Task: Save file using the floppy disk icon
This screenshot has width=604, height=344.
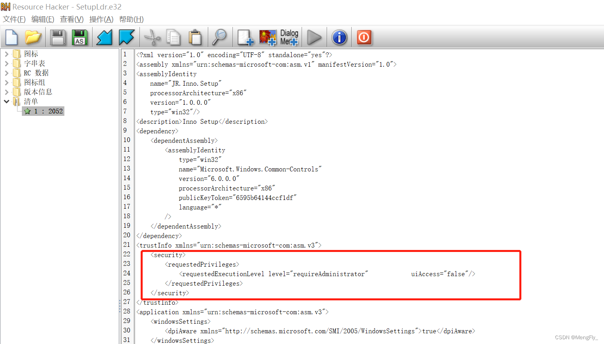Action: pyautogui.click(x=58, y=37)
